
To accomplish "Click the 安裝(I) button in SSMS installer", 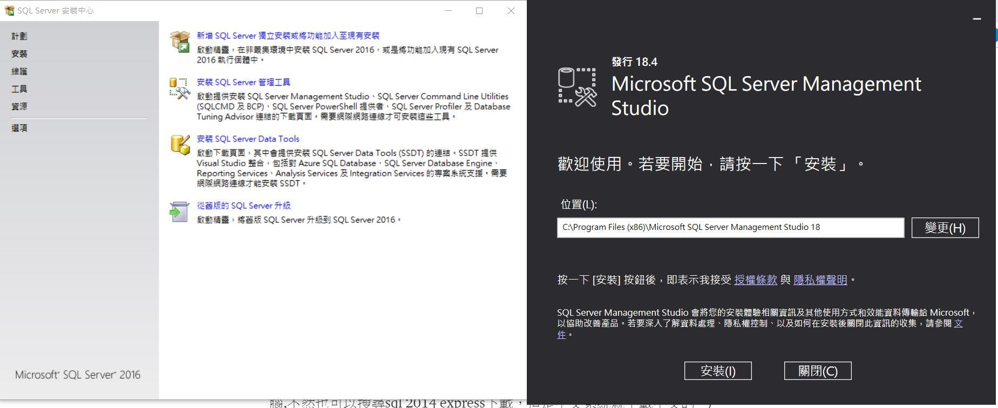I will coord(718,371).
